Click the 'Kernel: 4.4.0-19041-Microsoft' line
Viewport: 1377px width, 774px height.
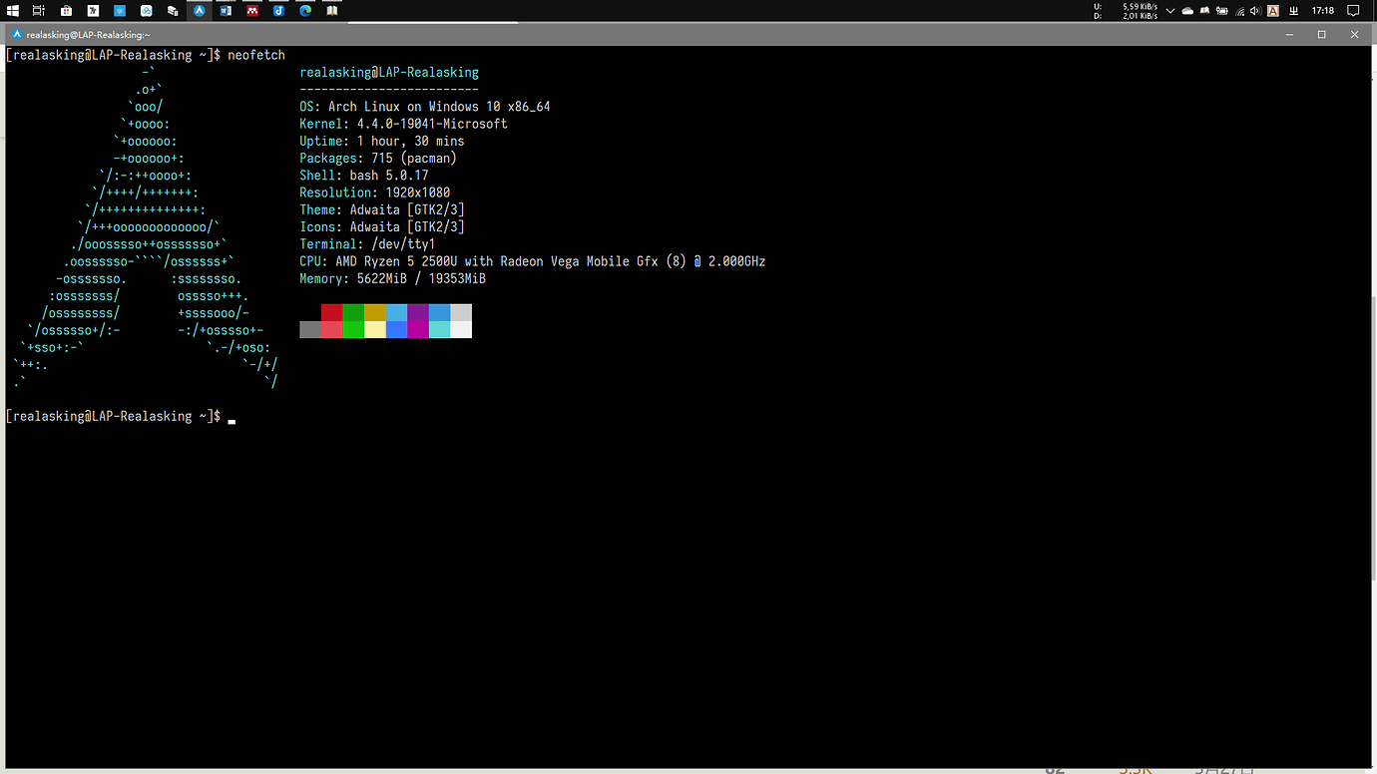pyautogui.click(x=403, y=124)
